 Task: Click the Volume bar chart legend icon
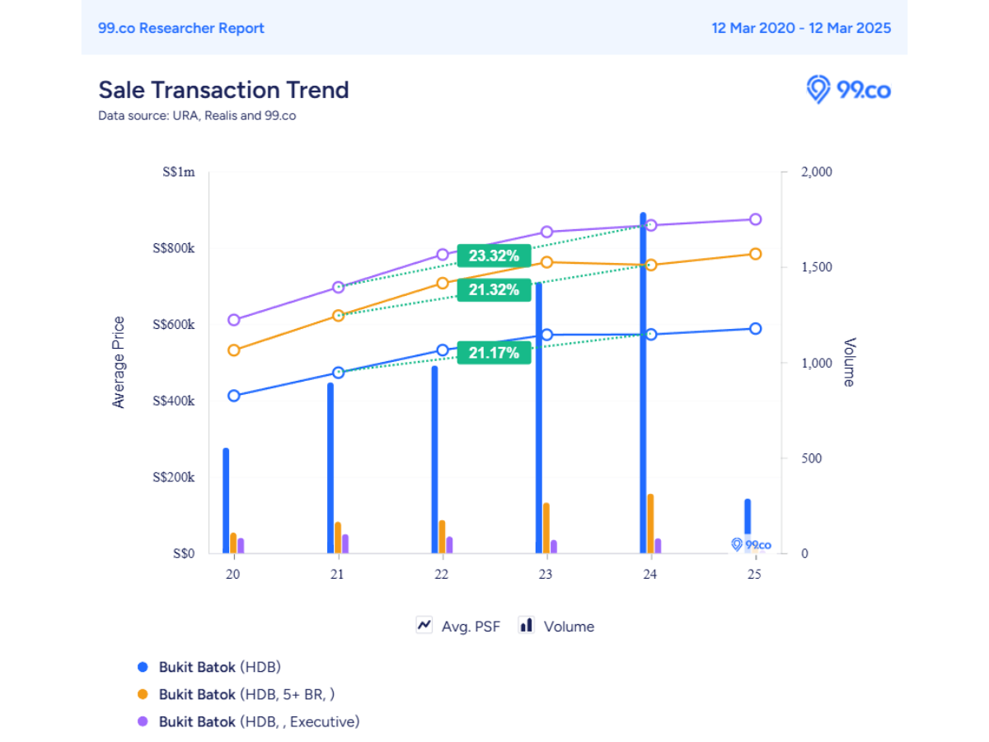[526, 625]
